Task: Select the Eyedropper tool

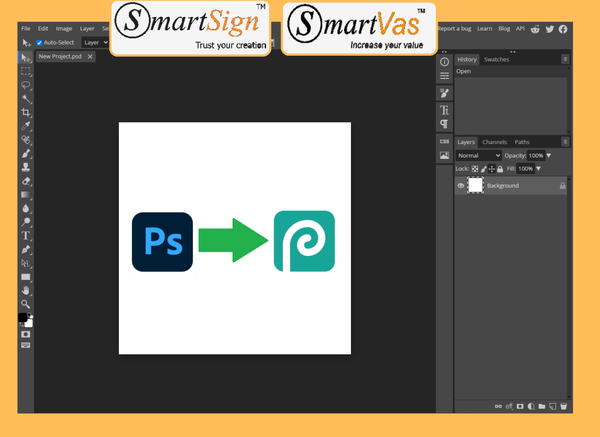Action: click(26, 126)
